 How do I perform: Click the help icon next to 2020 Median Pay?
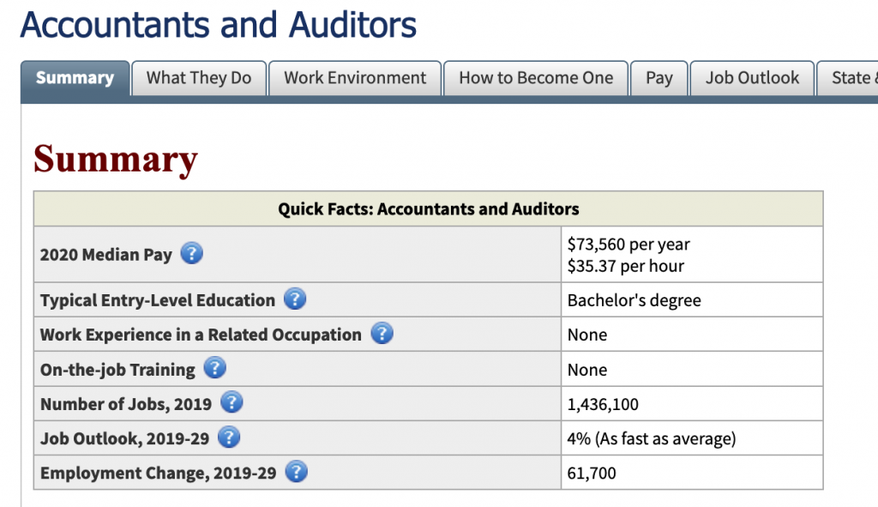[x=192, y=254]
